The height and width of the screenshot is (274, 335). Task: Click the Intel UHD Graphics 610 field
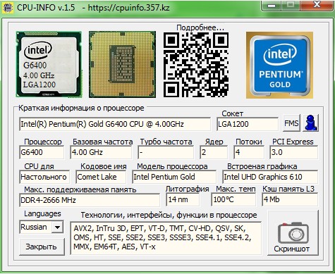tap(270, 177)
